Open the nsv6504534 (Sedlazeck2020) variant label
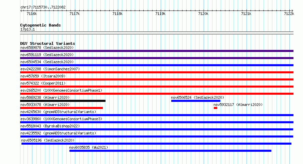 pos(47,62)
